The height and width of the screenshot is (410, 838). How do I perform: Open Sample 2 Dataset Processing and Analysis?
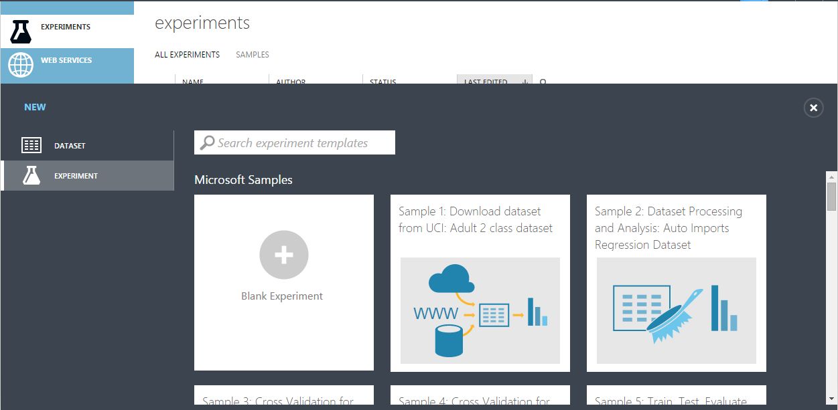[676, 283]
